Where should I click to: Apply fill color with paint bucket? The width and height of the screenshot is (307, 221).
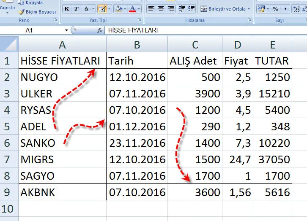118,9
